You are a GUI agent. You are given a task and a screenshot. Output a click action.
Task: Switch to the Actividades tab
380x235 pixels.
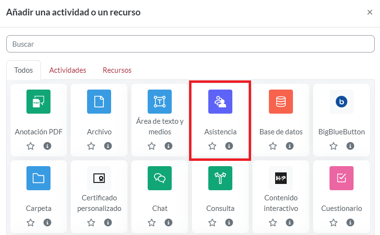coord(68,70)
